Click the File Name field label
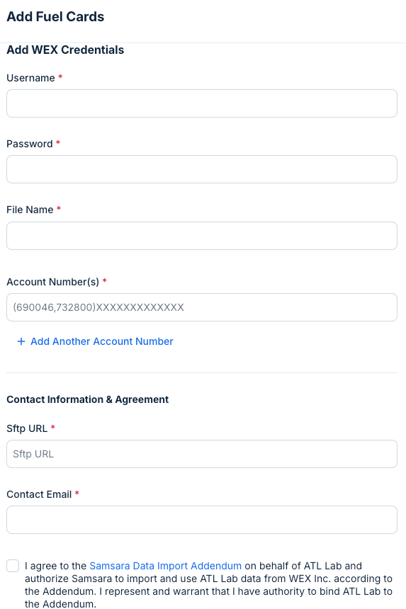The width and height of the screenshot is (406, 609). pyautogui.click(x=30, y=210)
